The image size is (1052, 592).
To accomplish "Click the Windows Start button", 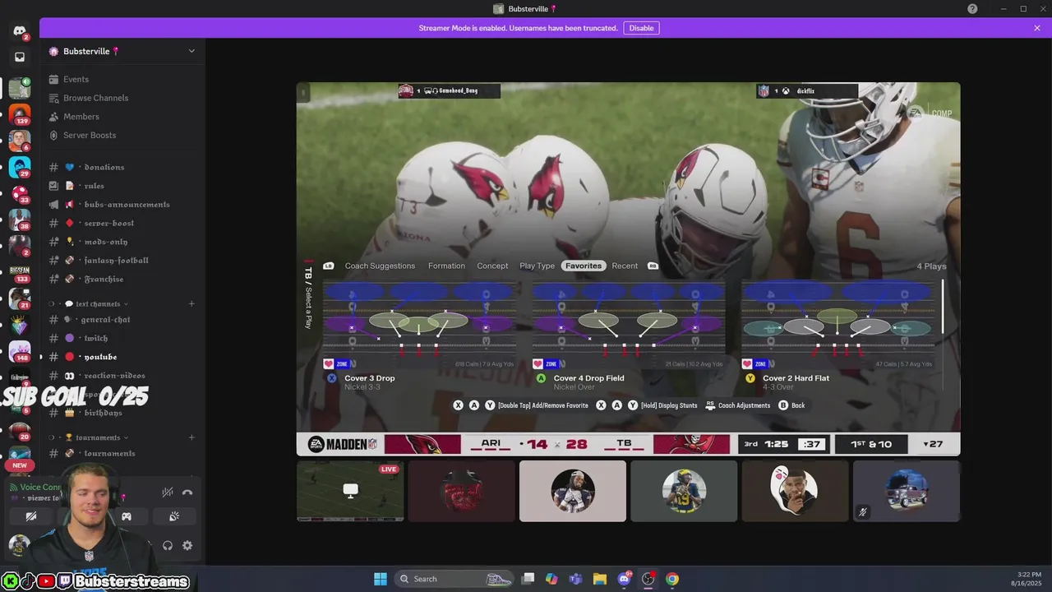I will point(381,579).
